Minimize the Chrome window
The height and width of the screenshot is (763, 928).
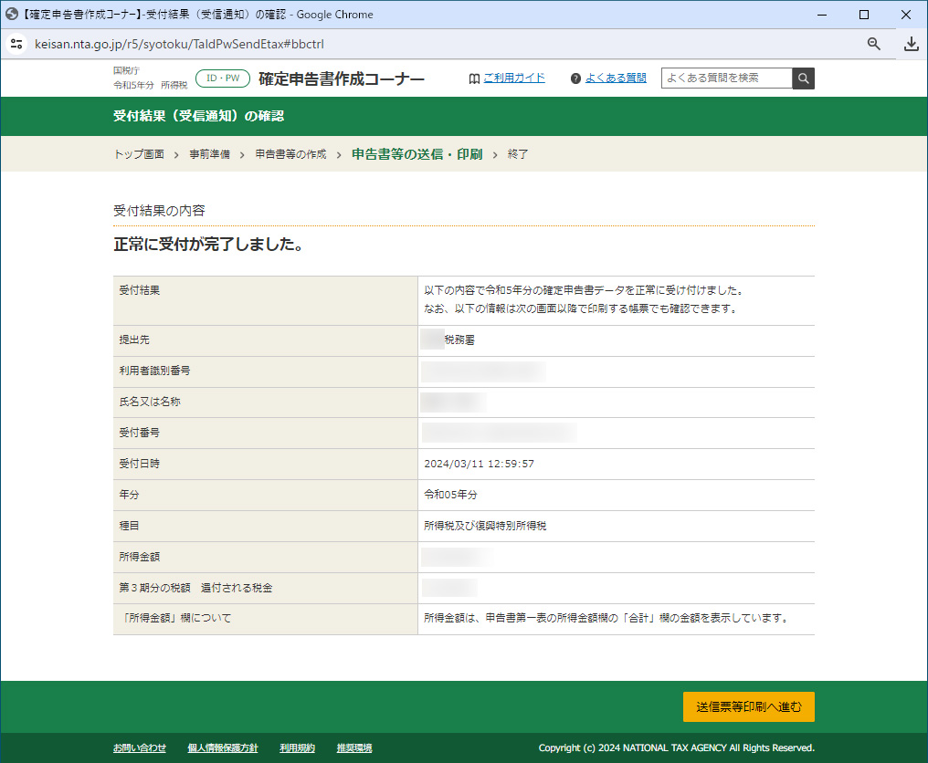[822, 15]
